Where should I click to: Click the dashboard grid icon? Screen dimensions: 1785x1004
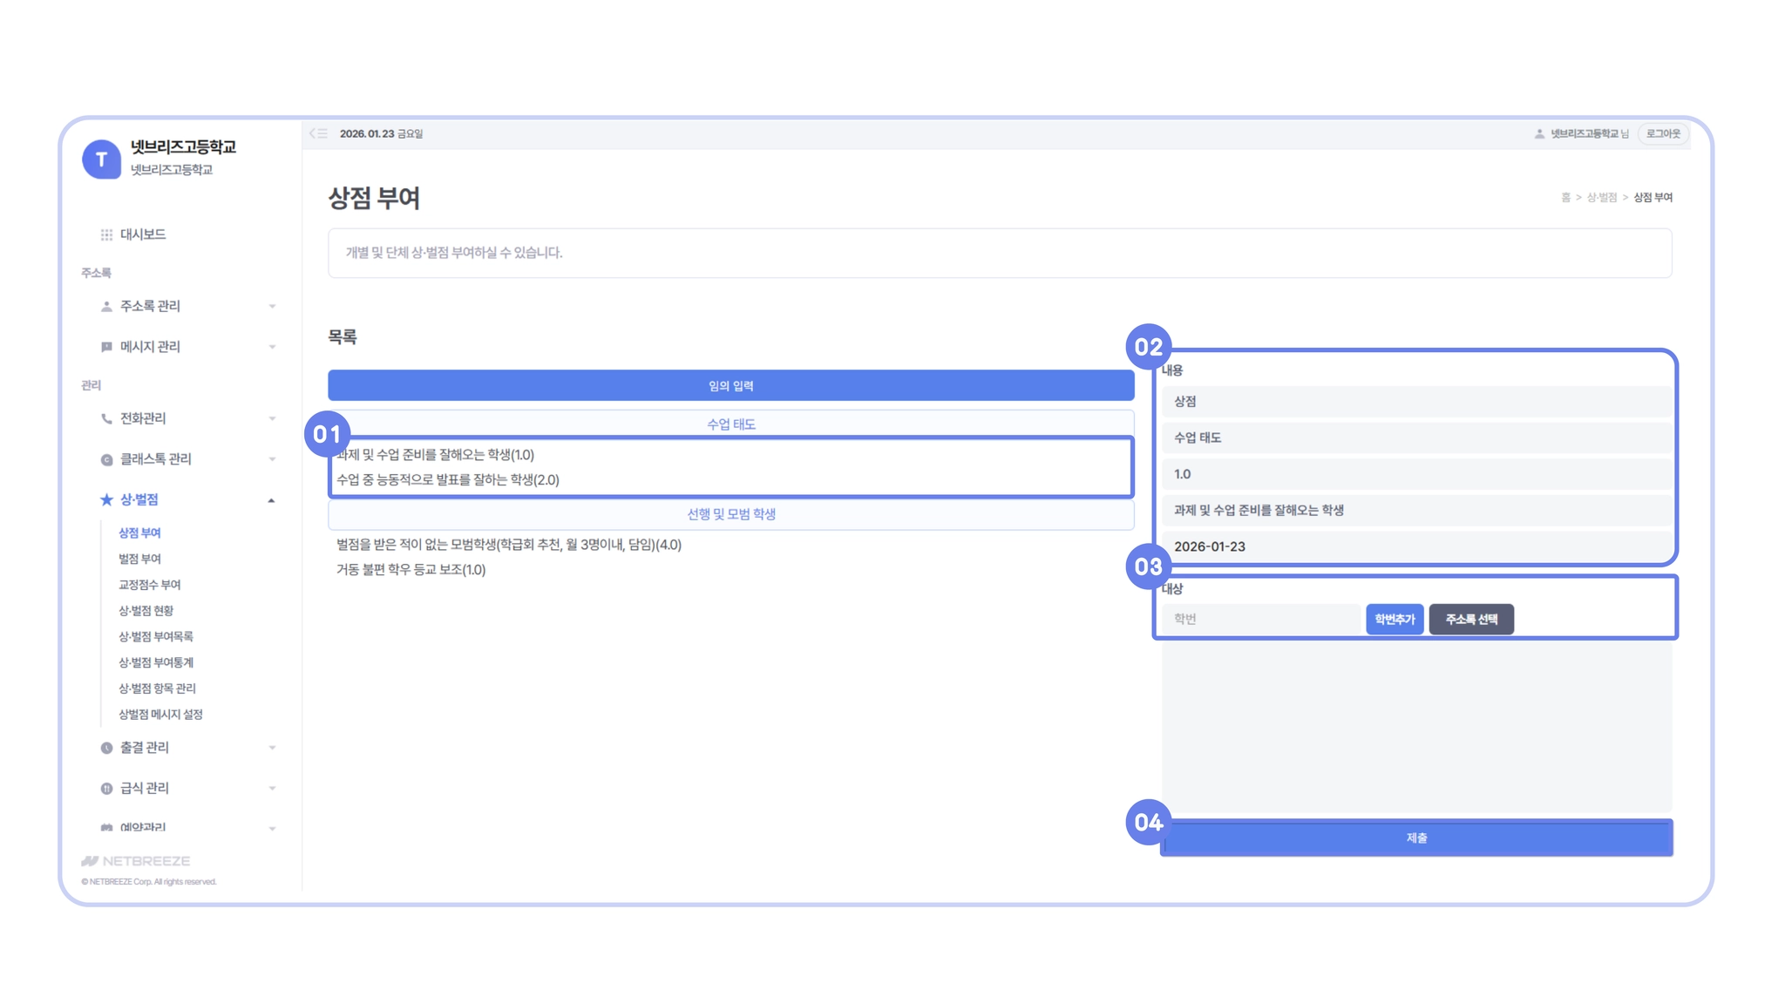click(106, 234)
